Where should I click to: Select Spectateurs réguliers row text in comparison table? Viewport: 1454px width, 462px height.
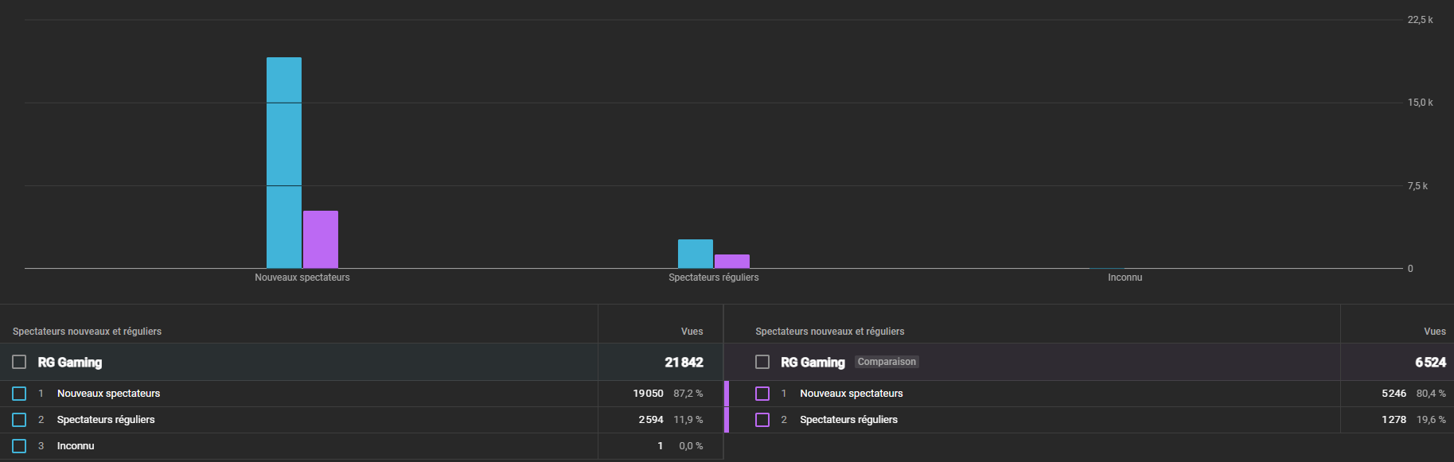848,420
